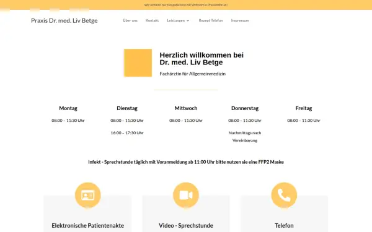The height and width of the screenshot is (232, 372).
Task: Click the Fachärztin für Allgemeinmedizin subtitle
Action: point(192,74)
